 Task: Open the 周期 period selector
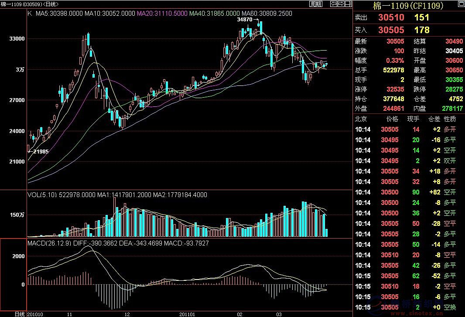point(316,4)
